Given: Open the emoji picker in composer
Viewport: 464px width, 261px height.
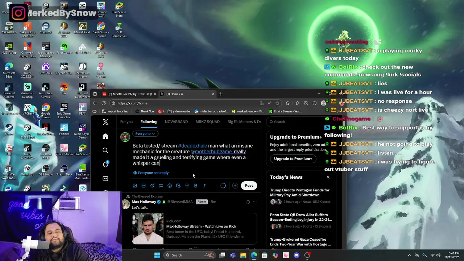Looking at the screenshot, I should pyautogui.click(x=170, y=186).
